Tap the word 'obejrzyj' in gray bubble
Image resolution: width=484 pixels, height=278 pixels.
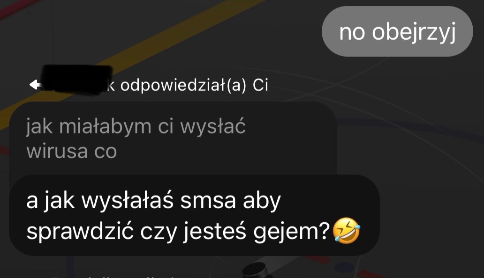point(414,32)
